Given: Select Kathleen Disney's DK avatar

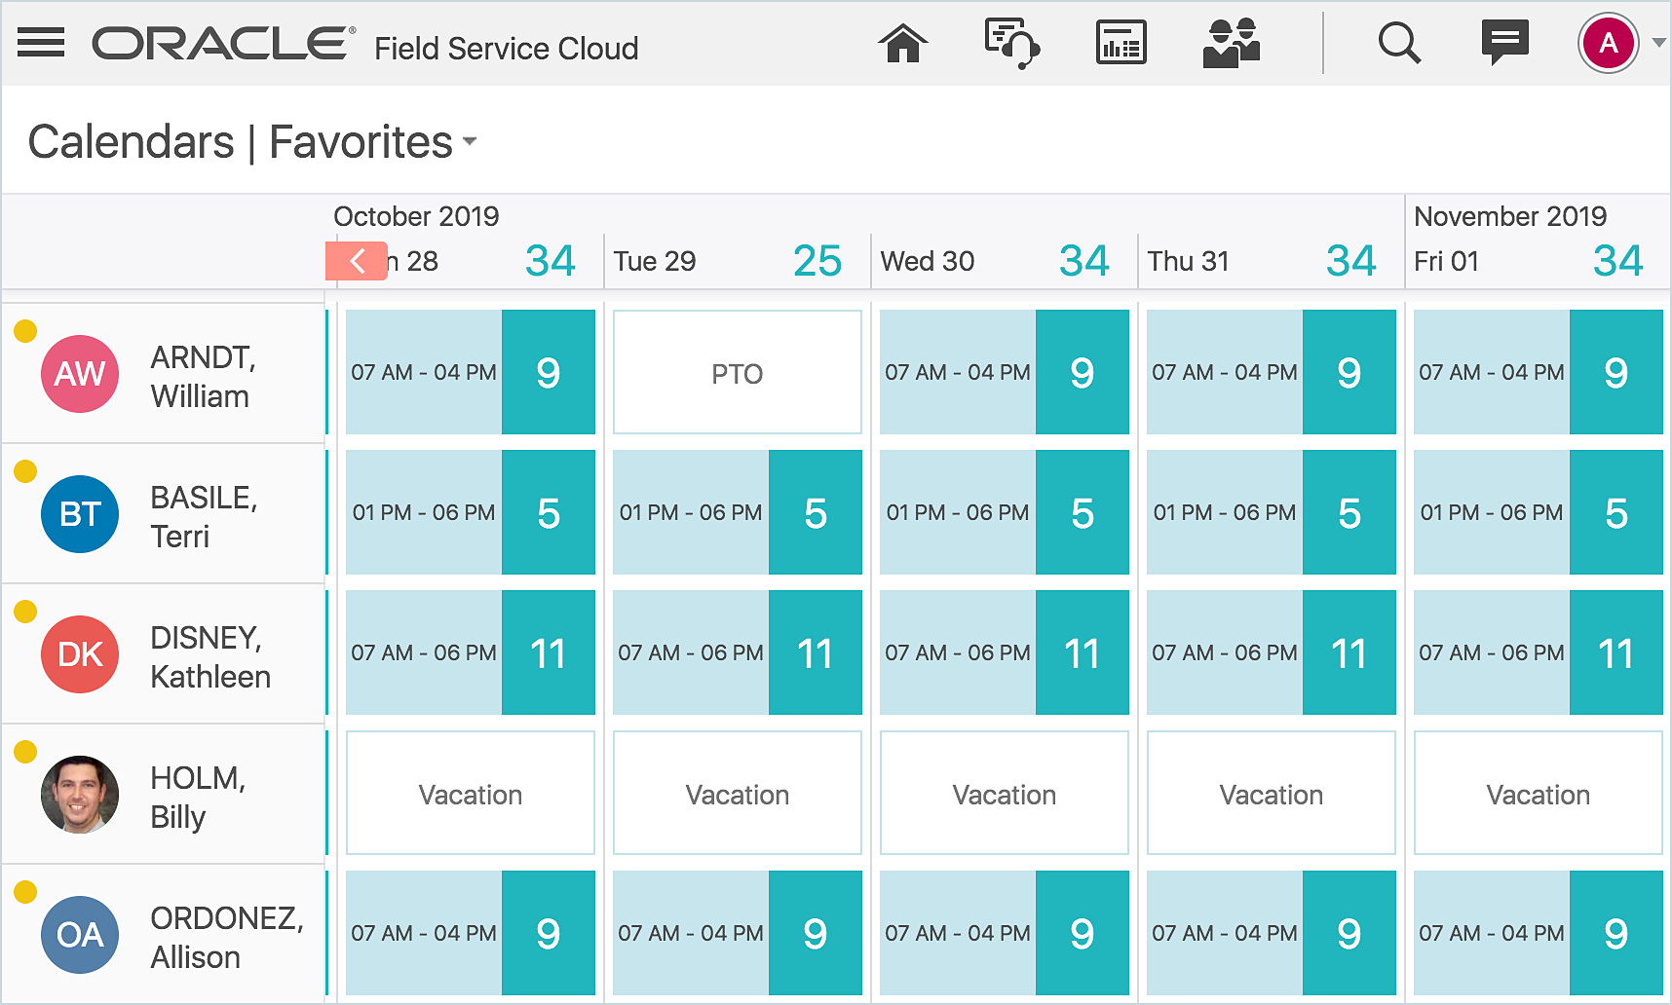Looking at the screenshot, I should click(x=80, y=654).
